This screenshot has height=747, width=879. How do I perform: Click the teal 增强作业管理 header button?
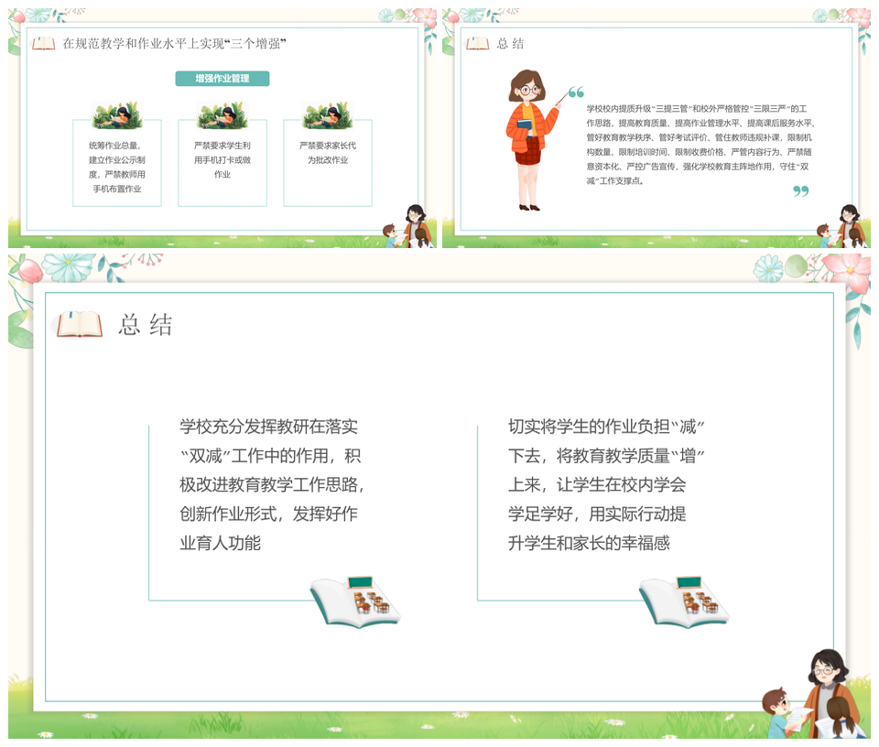point(222,79)
